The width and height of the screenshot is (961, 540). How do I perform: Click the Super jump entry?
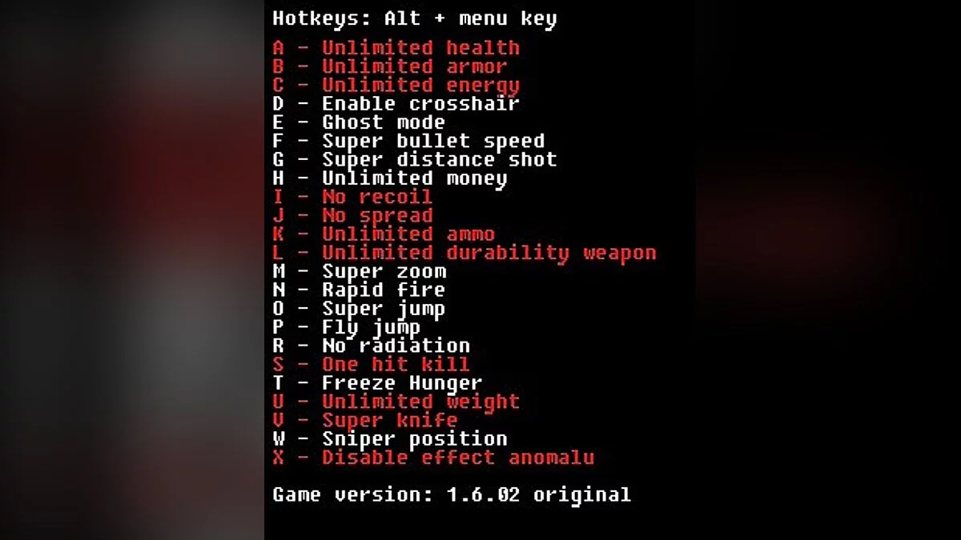coord(359,309)
